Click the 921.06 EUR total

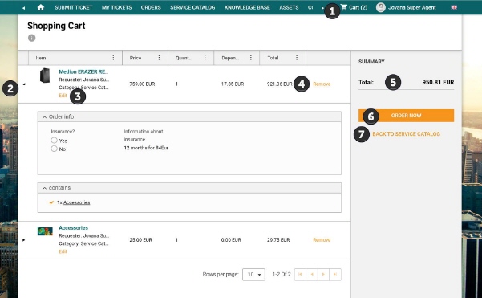tap(279, 84)
